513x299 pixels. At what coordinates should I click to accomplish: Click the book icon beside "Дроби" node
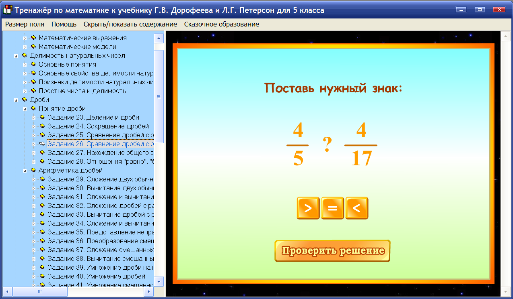[24, 100]
